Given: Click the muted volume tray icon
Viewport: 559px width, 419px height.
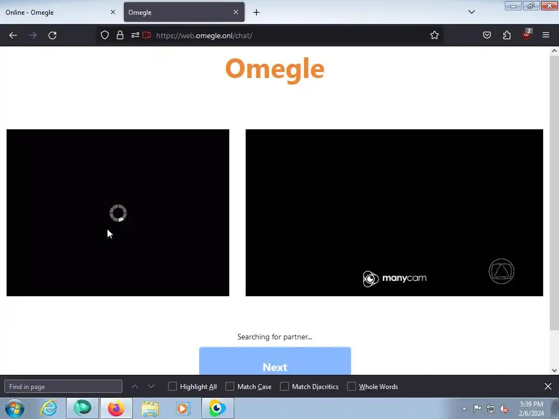Looking at the screenshot, I should pos(504,409).
